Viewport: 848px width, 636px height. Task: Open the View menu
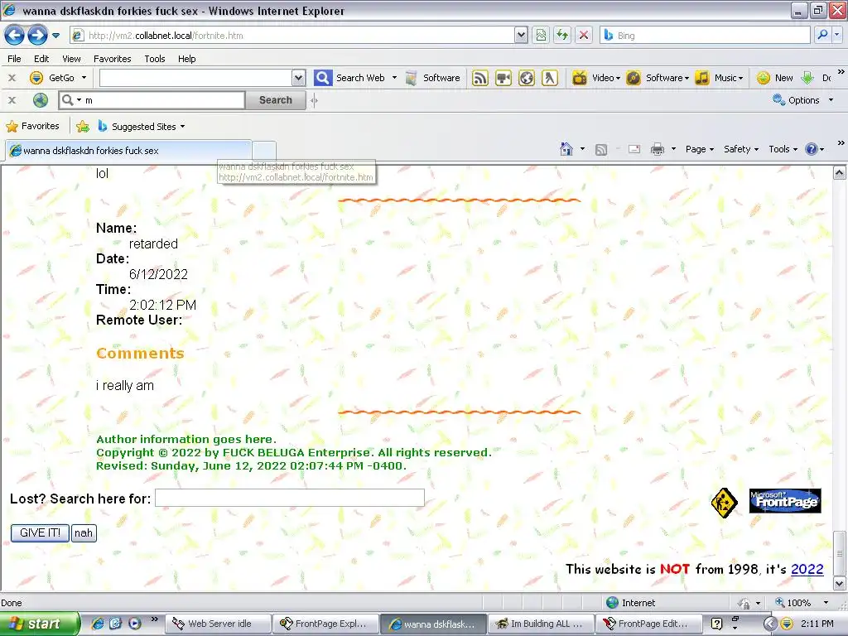(x=71, y=59)
